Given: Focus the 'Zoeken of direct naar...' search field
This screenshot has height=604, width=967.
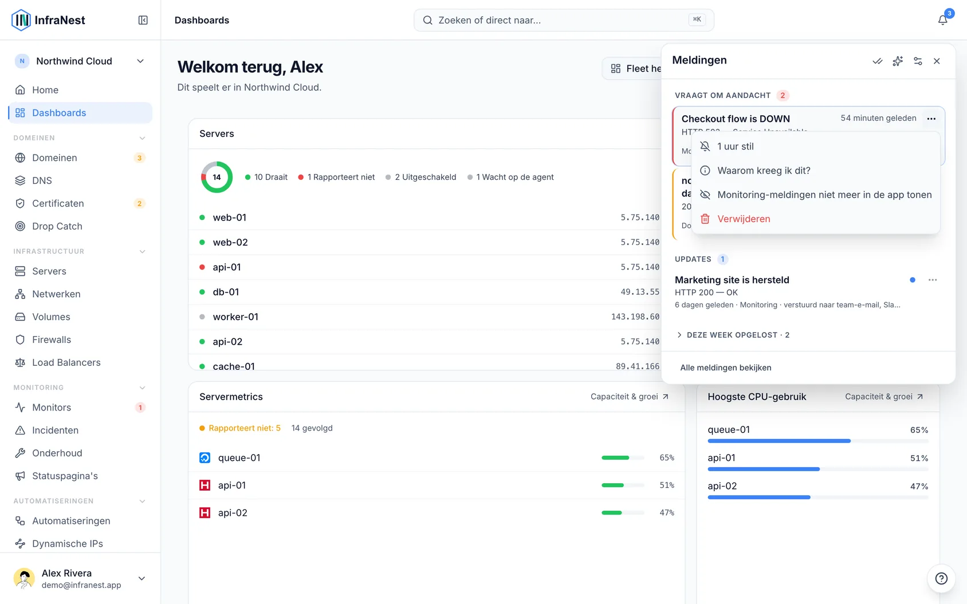Looking at the screenshot, I should pyautogui.click(x=564, y=20).
